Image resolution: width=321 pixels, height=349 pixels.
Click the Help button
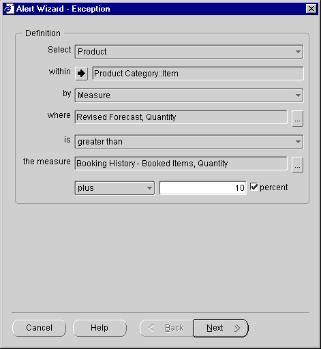pos(100,328)
